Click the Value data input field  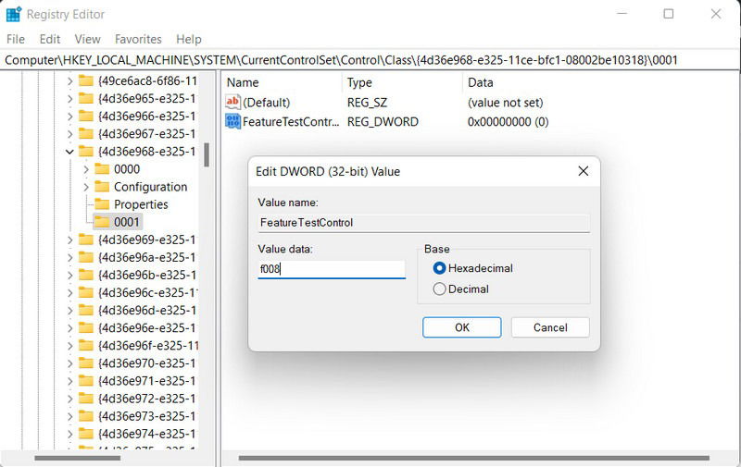[x=332, y=269]
